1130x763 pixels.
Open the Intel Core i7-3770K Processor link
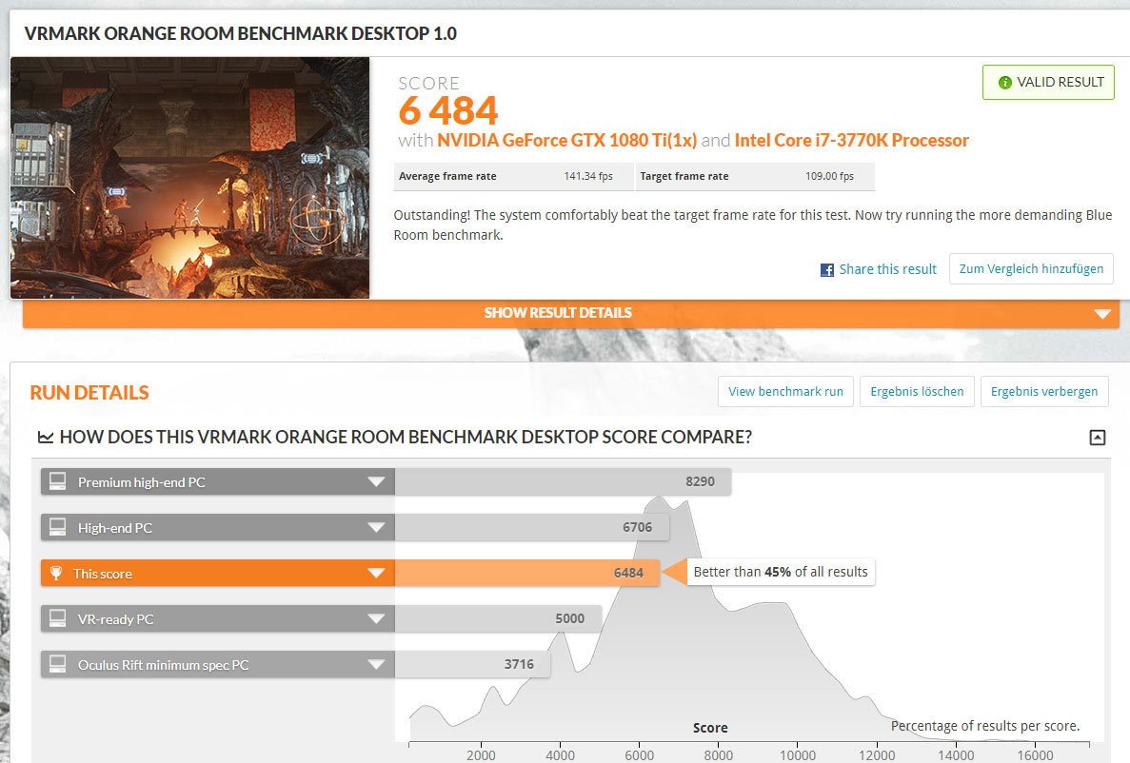click(852, 141)
